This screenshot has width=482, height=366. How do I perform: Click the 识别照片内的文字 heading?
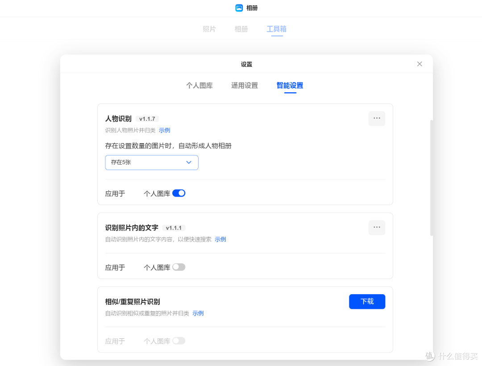132,228
